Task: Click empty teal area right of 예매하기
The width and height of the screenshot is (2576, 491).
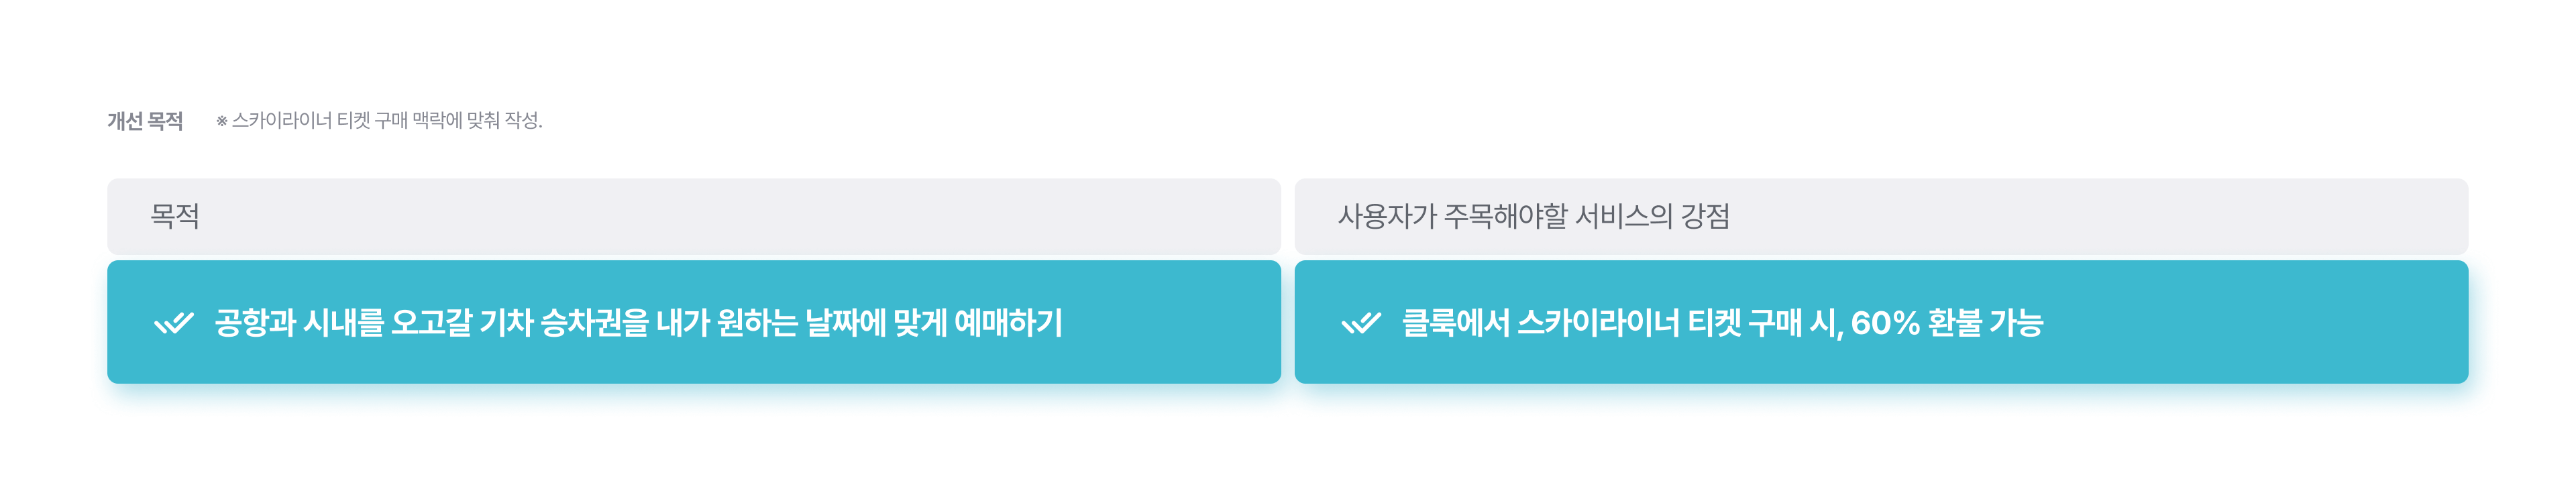Action: pos(1170,322)
